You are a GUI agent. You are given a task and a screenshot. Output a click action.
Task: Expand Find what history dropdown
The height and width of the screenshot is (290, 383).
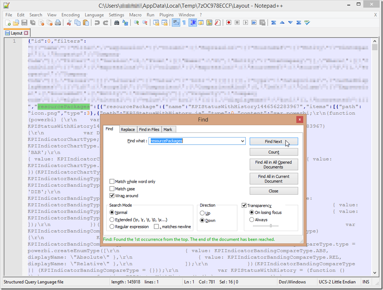tap(242, 141)
